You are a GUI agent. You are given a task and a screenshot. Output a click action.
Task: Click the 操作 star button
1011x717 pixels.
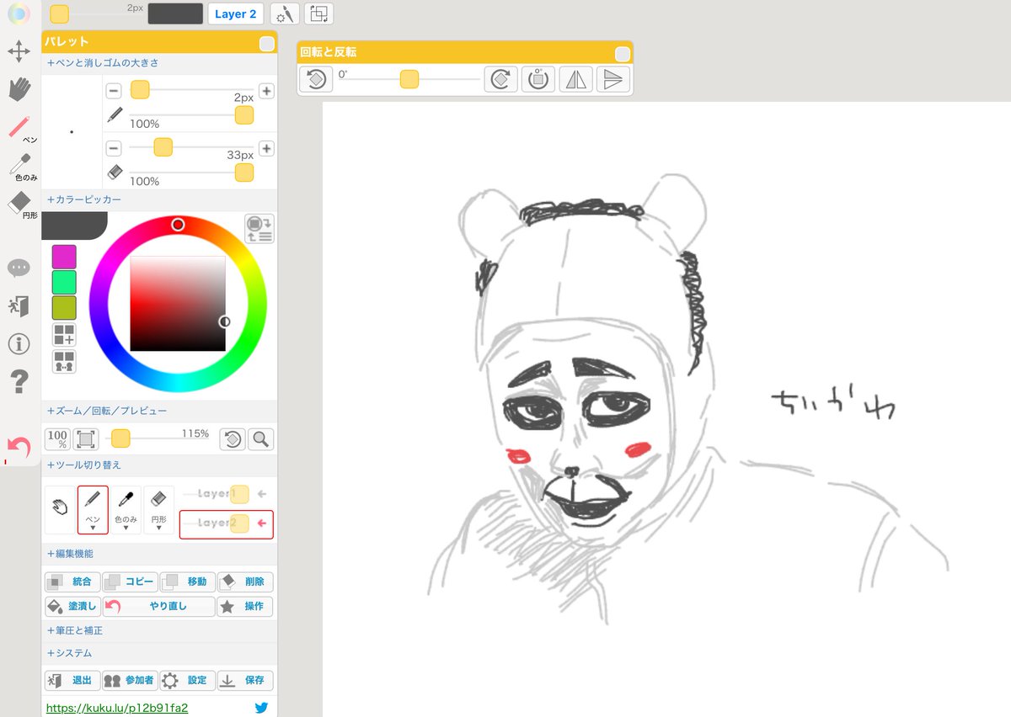pos(245,606)
